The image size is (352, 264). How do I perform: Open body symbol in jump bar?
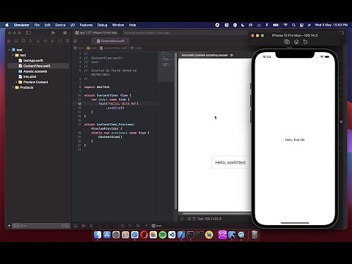(136, 48)
